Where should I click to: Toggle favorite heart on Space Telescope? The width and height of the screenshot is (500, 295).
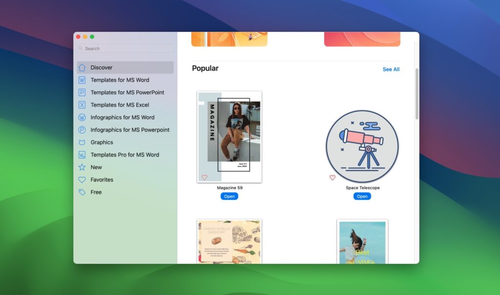pos(333,177)
